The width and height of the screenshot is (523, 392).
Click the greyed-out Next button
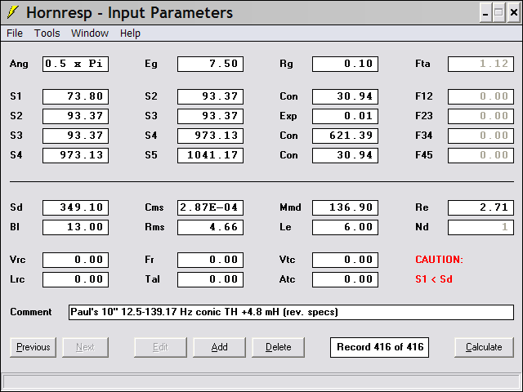(85, 347)
